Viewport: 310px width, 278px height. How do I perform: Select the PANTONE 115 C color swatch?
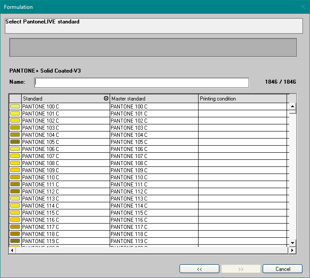(15, 212)
